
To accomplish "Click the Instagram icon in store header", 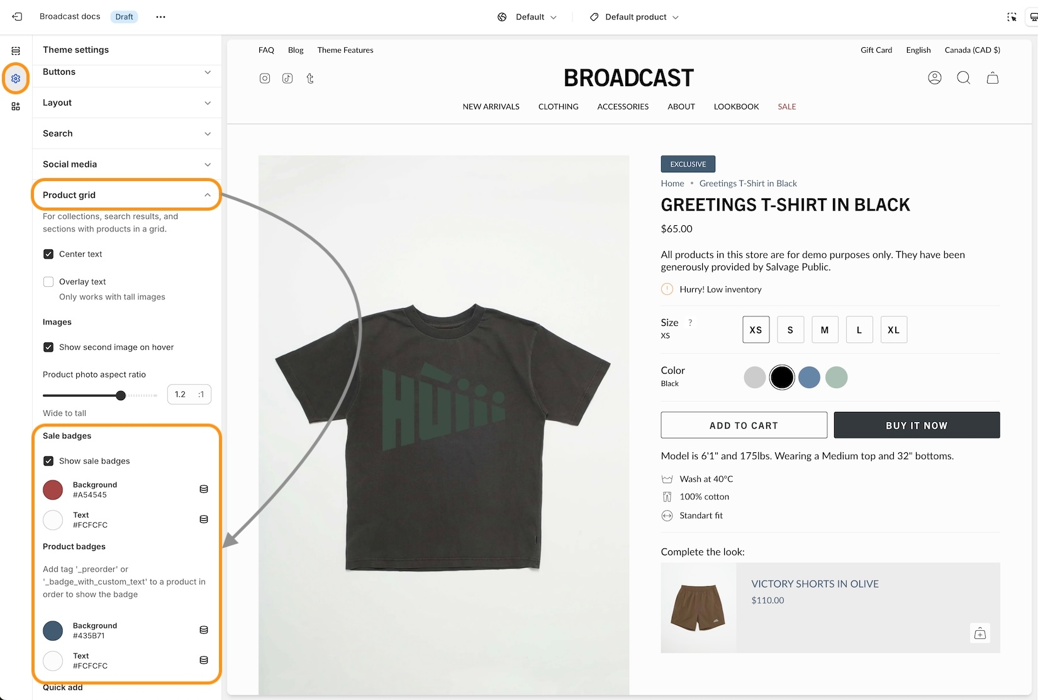I will click(x=265, y=78).
